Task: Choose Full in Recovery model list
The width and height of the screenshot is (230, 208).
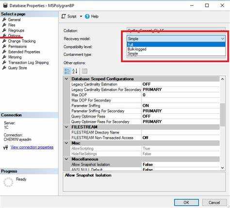Action: pos(176,44)
